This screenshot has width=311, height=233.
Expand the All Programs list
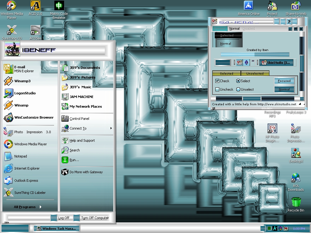(28, 207)
